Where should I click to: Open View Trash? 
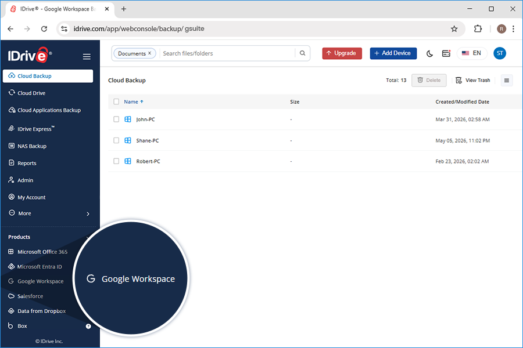473,80
